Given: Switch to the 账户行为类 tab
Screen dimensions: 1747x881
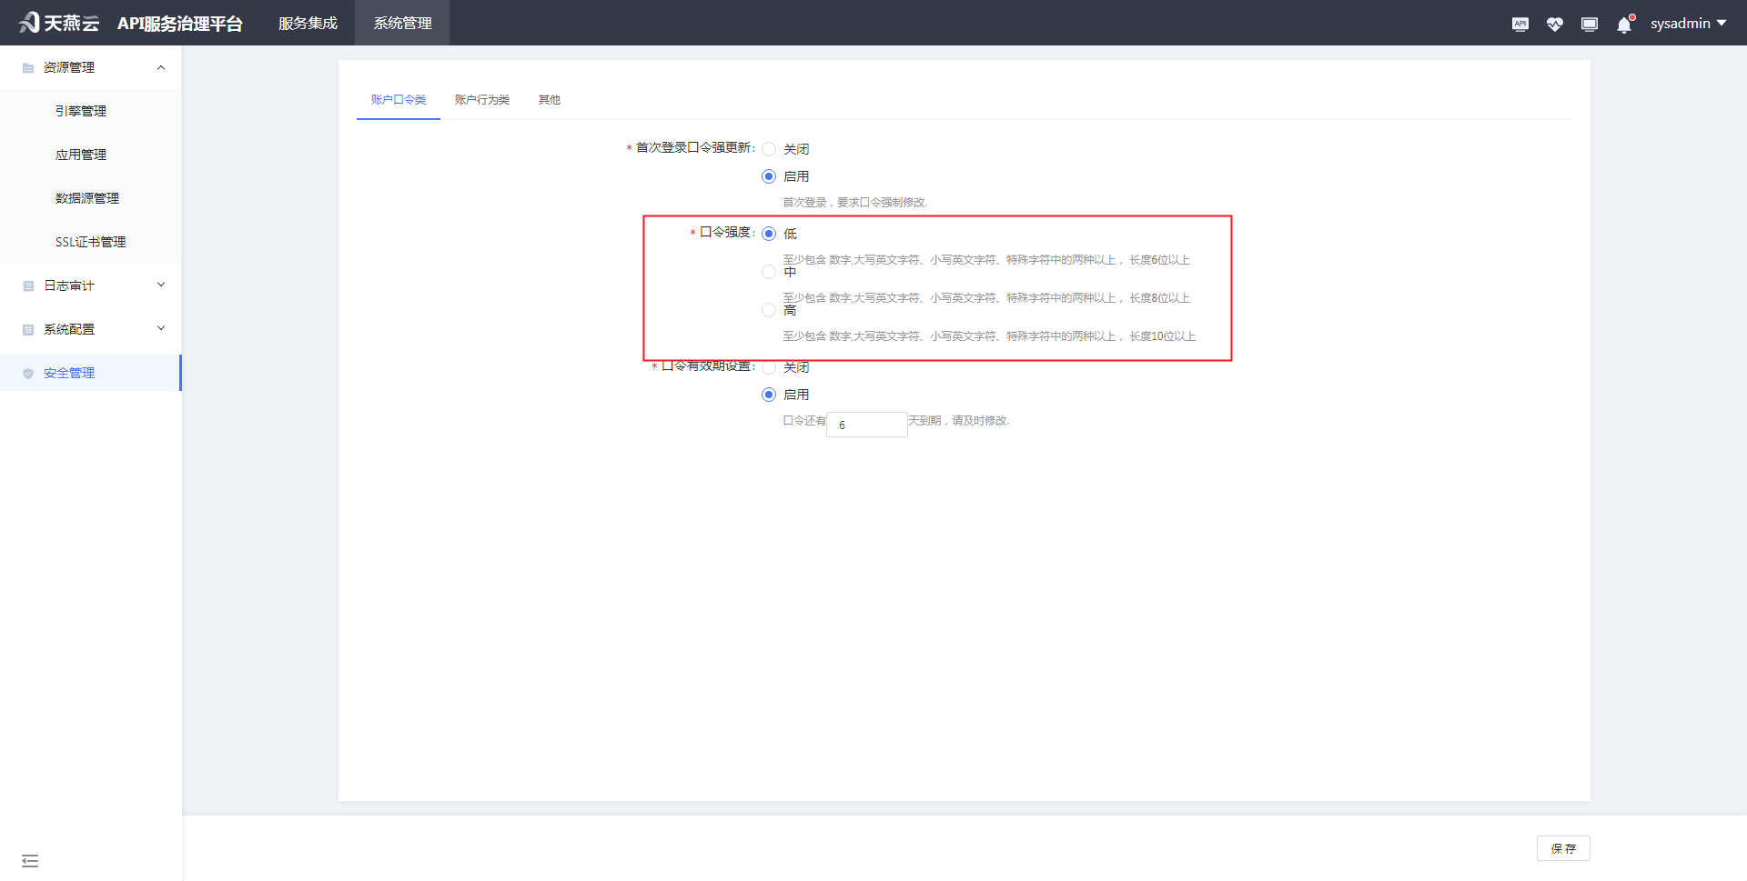Looking at the screenshot, I should 481,100.
